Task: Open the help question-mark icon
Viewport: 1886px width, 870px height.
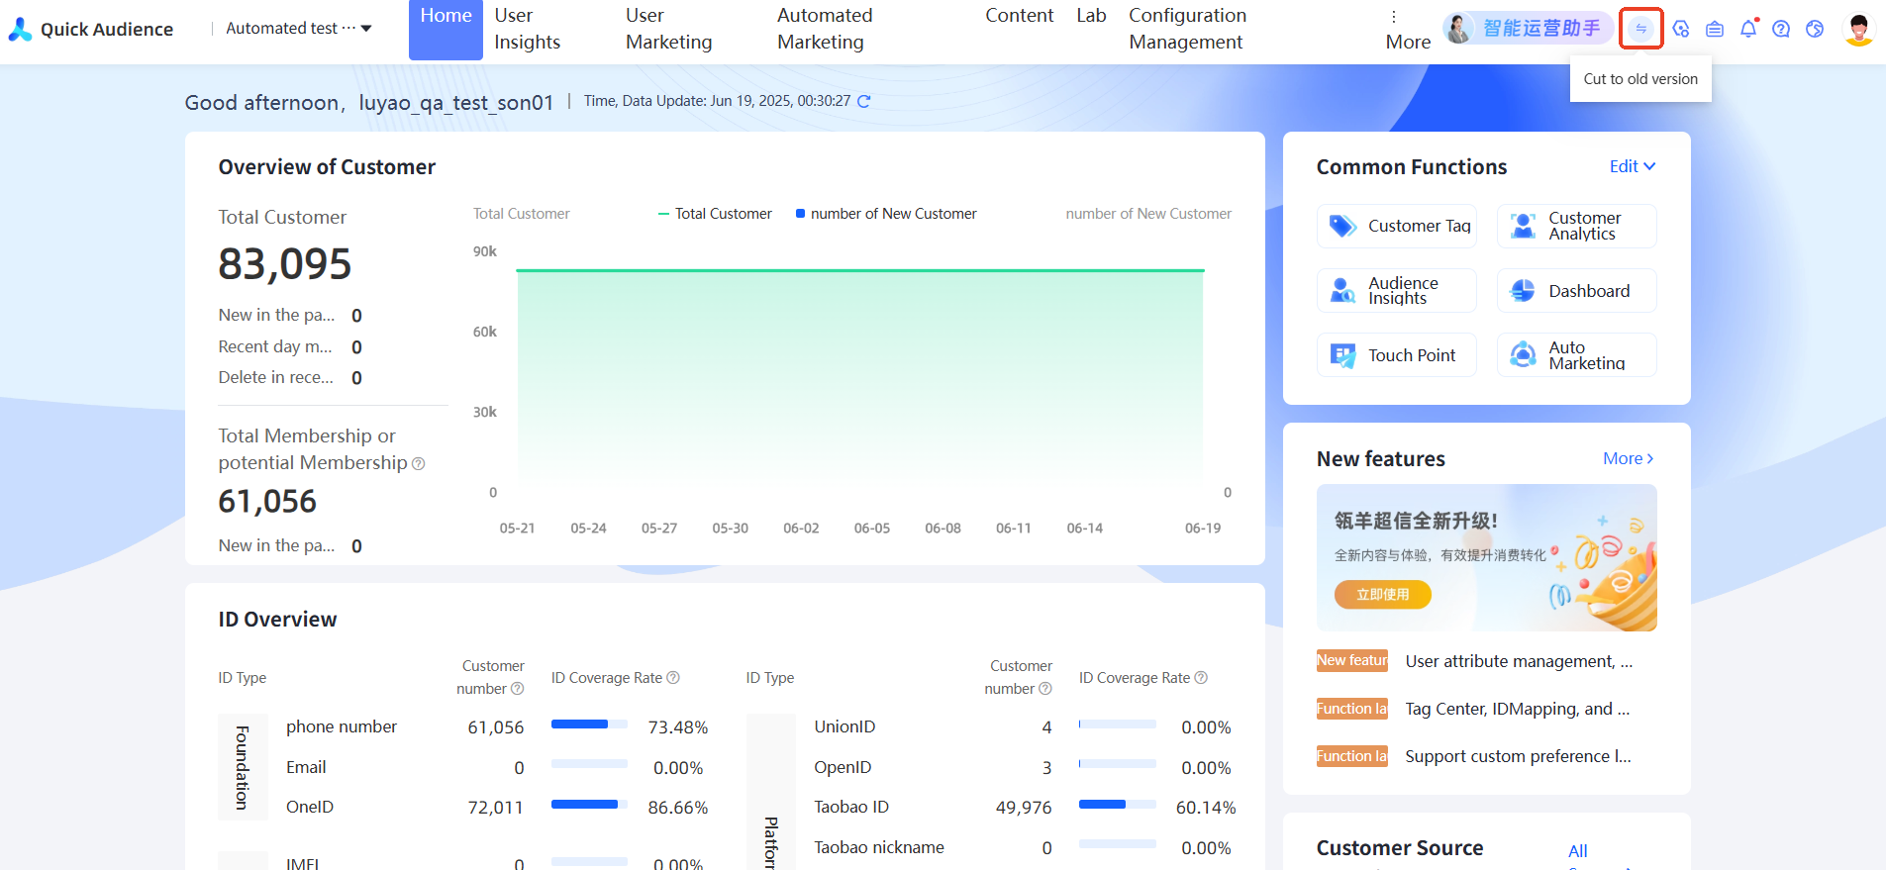Action: tap(1781, 29)
